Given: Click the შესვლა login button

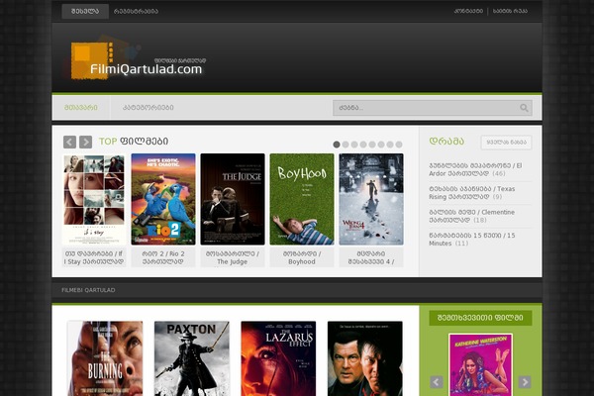Looking at the screenshot, I should coord(85,11).
